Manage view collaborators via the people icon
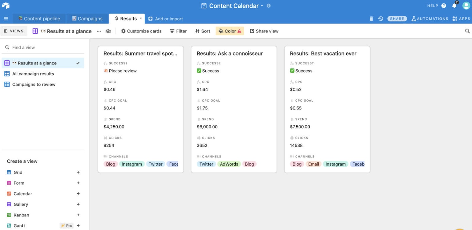Screen dimensions: 472x230 (108, 31)
